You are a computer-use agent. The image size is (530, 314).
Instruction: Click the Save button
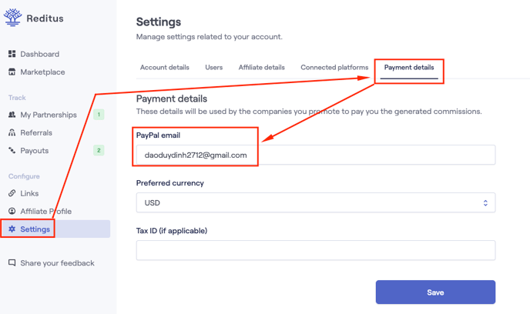[435, 292]
